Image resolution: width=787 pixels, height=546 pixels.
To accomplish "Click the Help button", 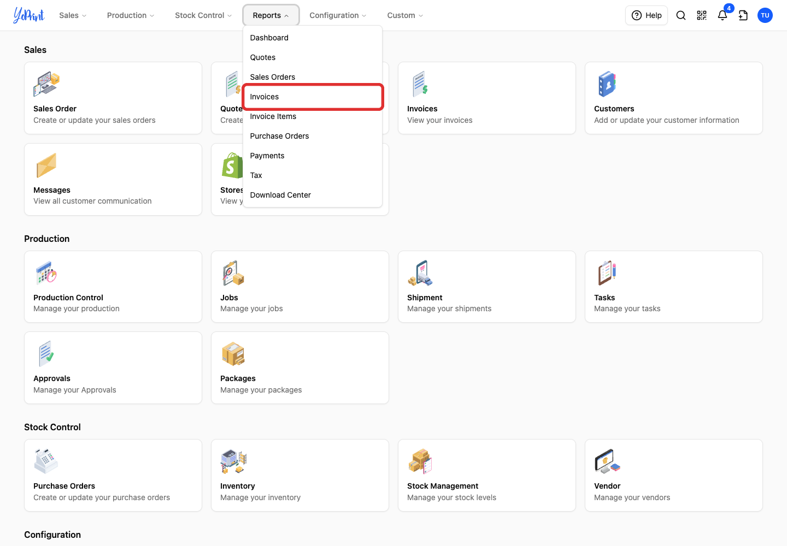I will point(647,15).
